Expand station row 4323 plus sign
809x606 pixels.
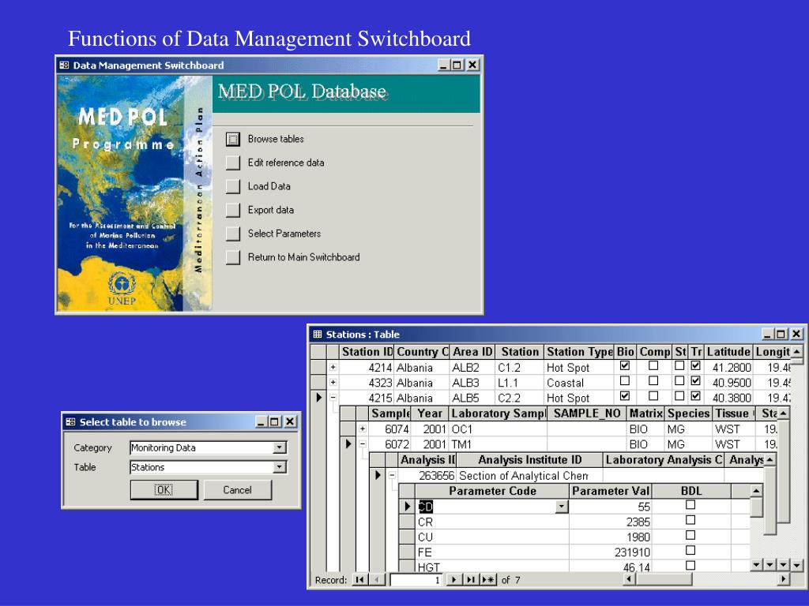pos(333,383)
